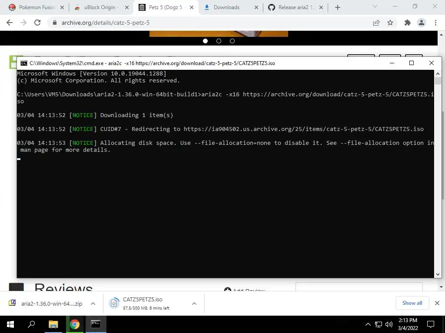The width and height of the screenshot is (445, 333).
Task: Open the cmd.exe window system menu icon
Action: tap(24, 63)
